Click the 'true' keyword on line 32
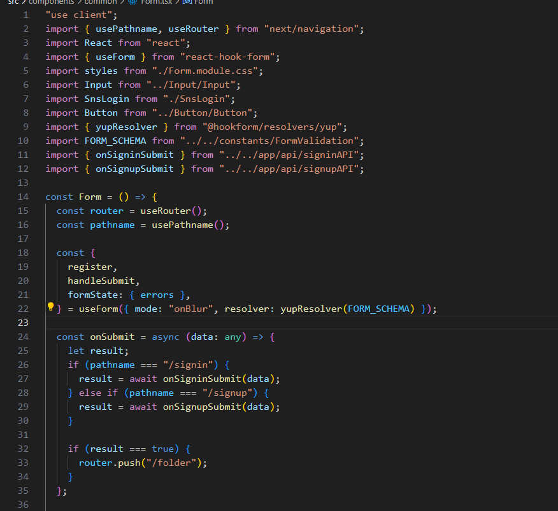Viewport: 558px width, 511px height. (x=162, y=449)
